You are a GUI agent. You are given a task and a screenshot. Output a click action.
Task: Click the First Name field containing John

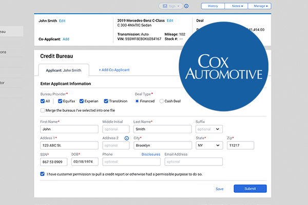[x=69, y=129]
